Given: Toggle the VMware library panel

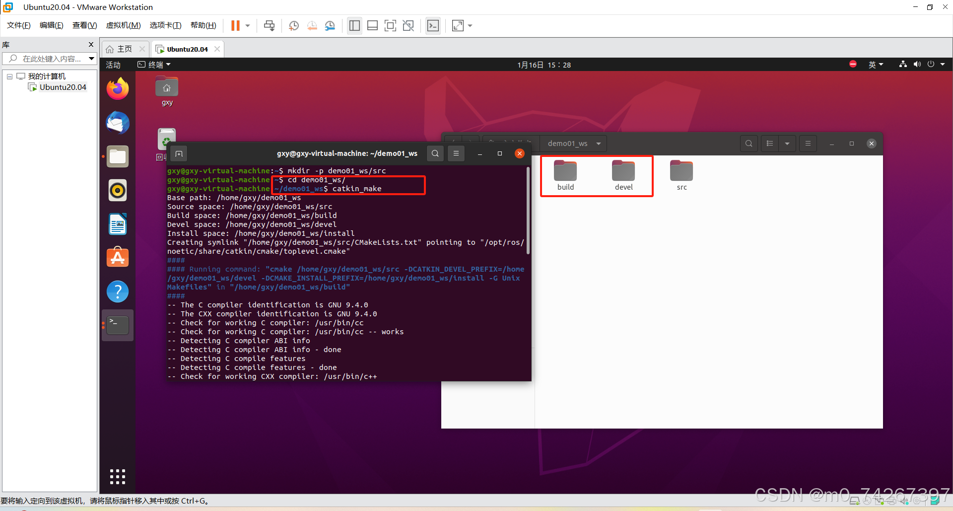Looking at the screenshot, I should (x=354, y=25).
